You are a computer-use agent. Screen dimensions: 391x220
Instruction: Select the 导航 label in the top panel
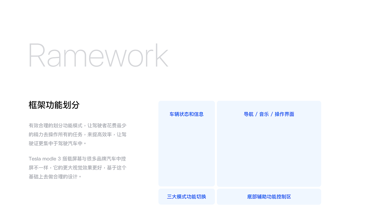pyautogui.click(x=249, y=114)
